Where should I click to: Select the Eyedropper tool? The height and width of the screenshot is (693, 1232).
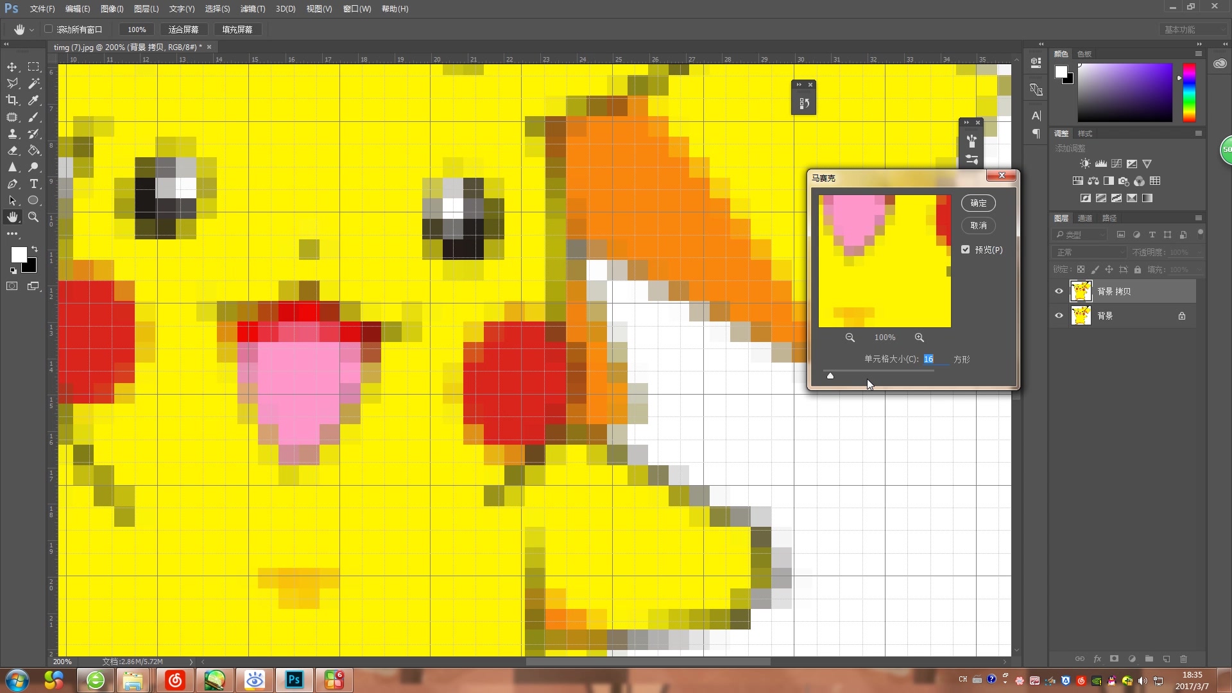33,100
